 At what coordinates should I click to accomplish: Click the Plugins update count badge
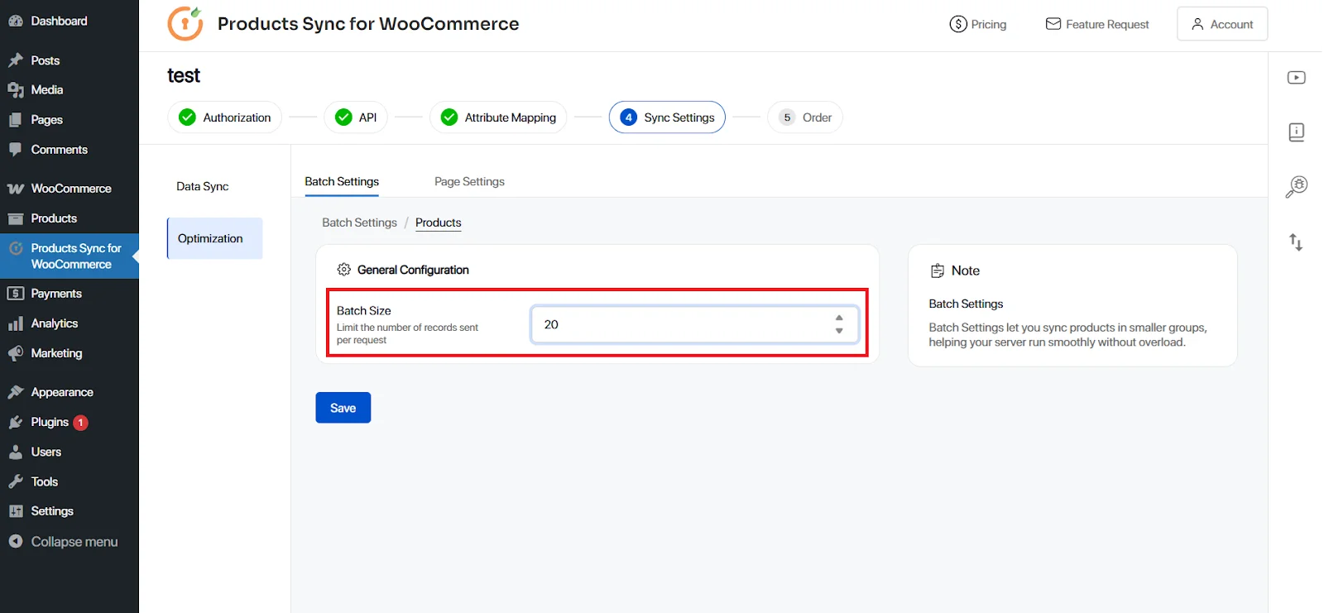click(x=80, y=423)
